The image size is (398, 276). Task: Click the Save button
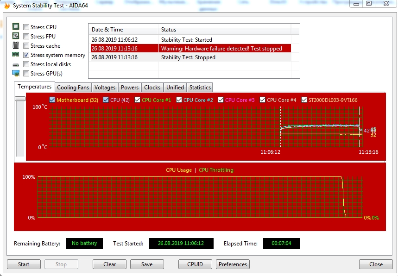[x=147, y=264]
